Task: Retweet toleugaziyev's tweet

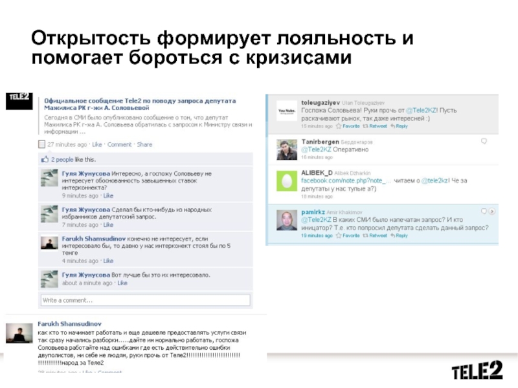Action: pos(375,126)
